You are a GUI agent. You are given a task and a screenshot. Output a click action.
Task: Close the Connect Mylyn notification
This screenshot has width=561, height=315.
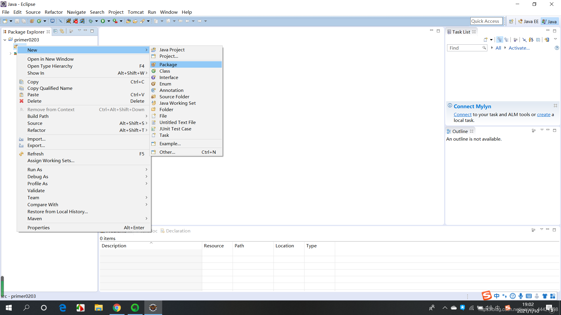555,106
